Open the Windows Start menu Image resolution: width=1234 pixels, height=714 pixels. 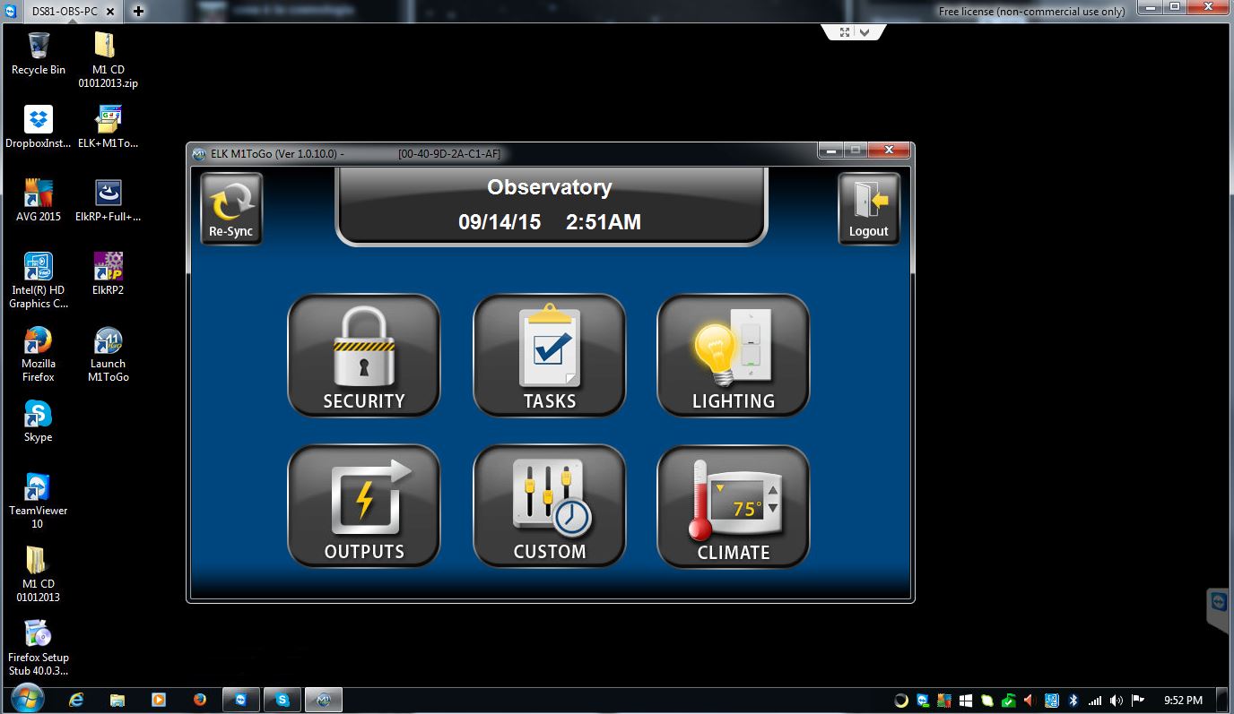click(x=28, y=699)
